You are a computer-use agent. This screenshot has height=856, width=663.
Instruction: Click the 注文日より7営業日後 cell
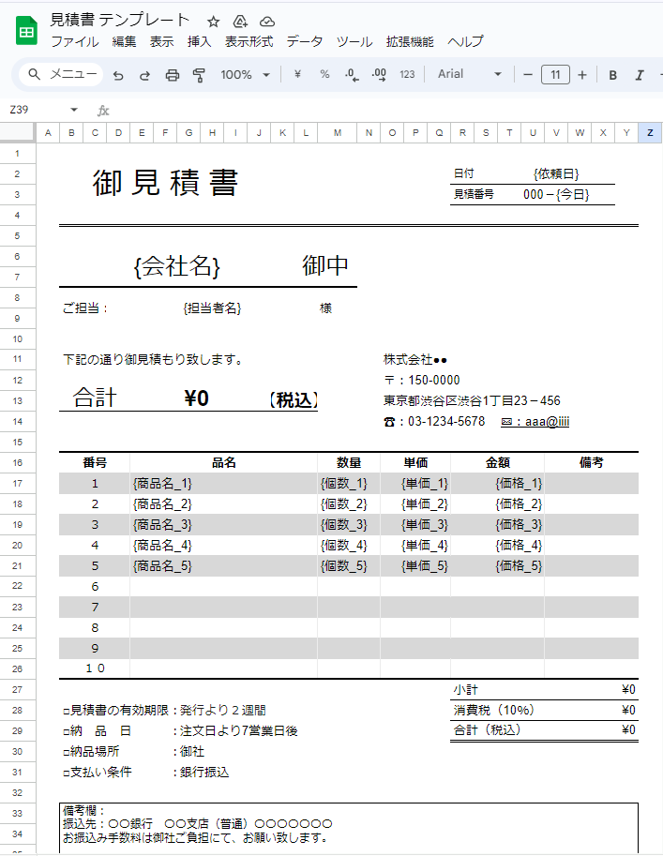[238, 731]
